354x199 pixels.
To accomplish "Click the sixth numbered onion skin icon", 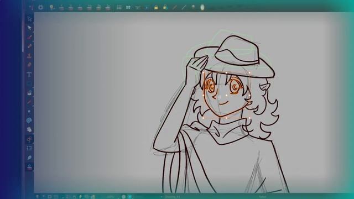I will coord(108,7).
